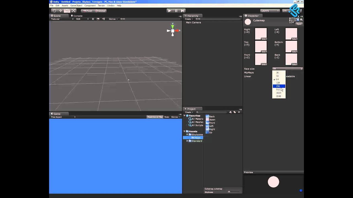Collapse the Skyboxes folder
Screen dimensions: 353x198
[x=187, y=135]
